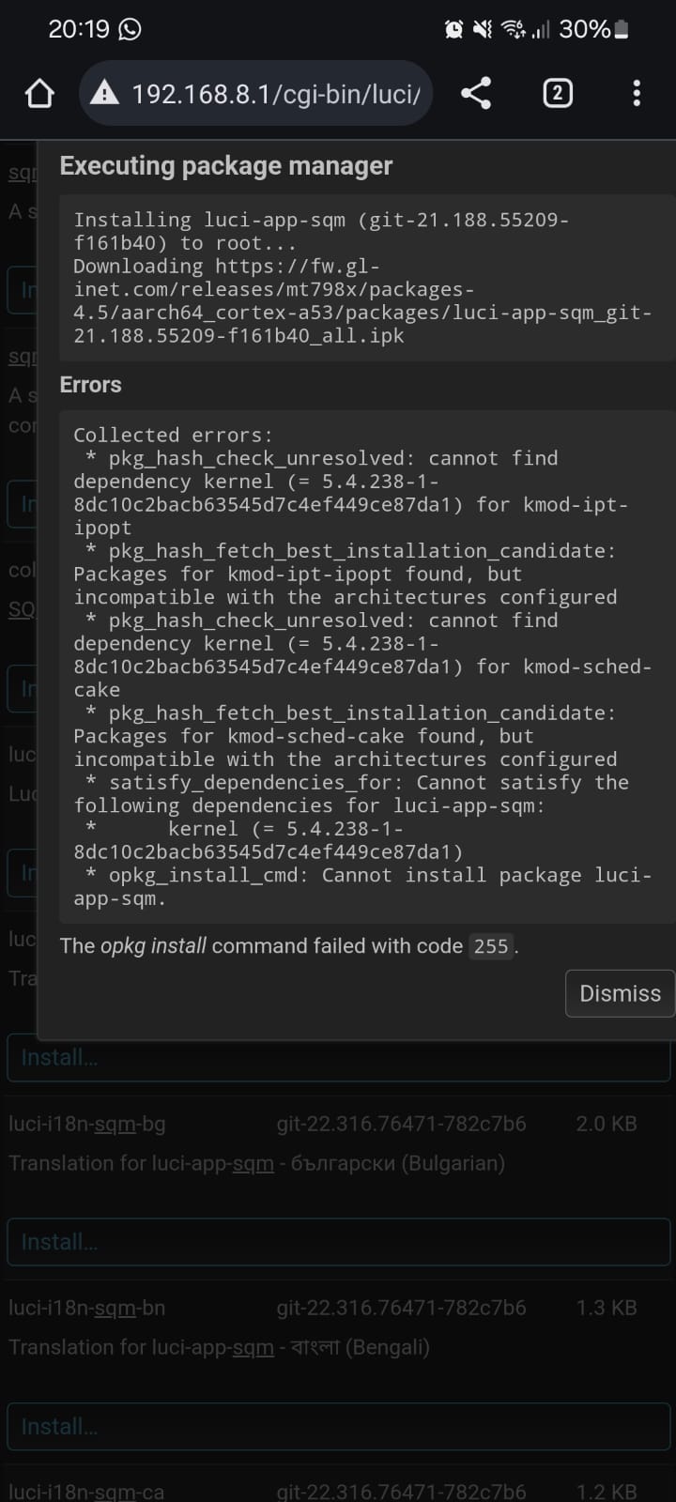Open the tab switcher showing 2 tabs

pos(558,93)
